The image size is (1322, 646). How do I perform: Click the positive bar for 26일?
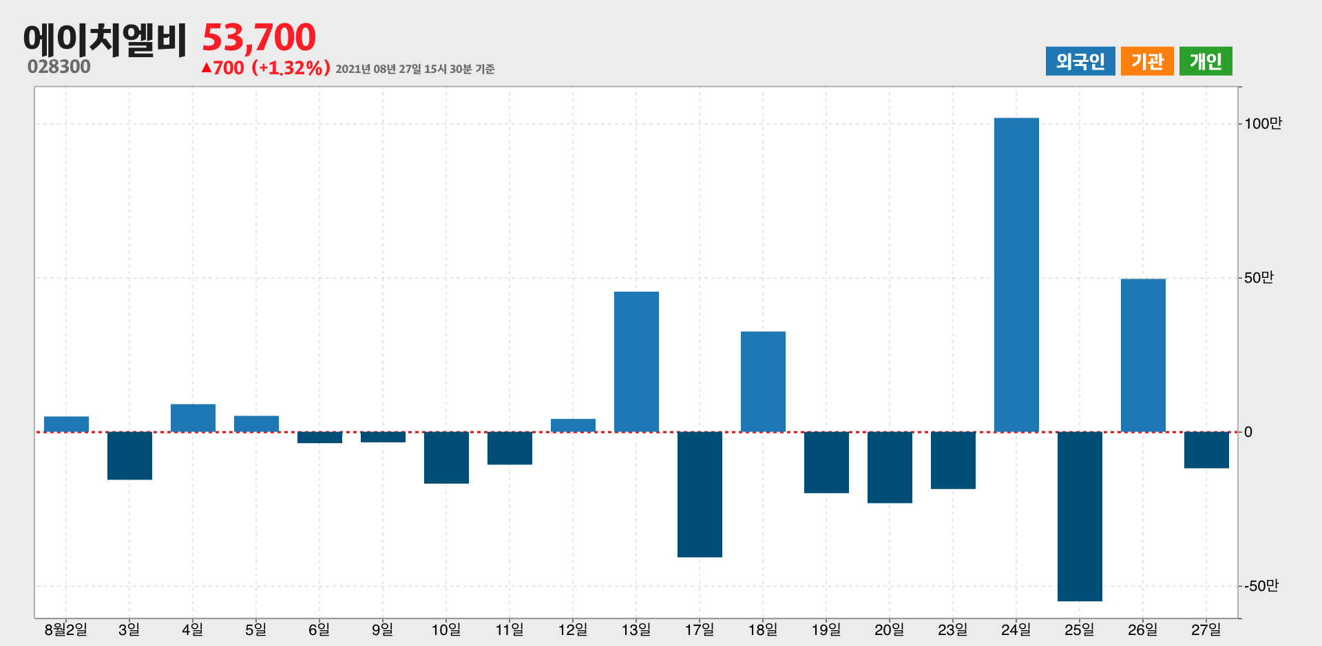[1143, 355]
